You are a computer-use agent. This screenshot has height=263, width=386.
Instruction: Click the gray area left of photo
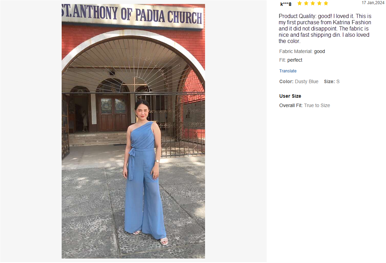(31, 131)
